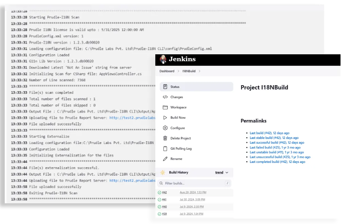
Task: Click the Git Polling Log clipboard icon
Action: point(165,148)
